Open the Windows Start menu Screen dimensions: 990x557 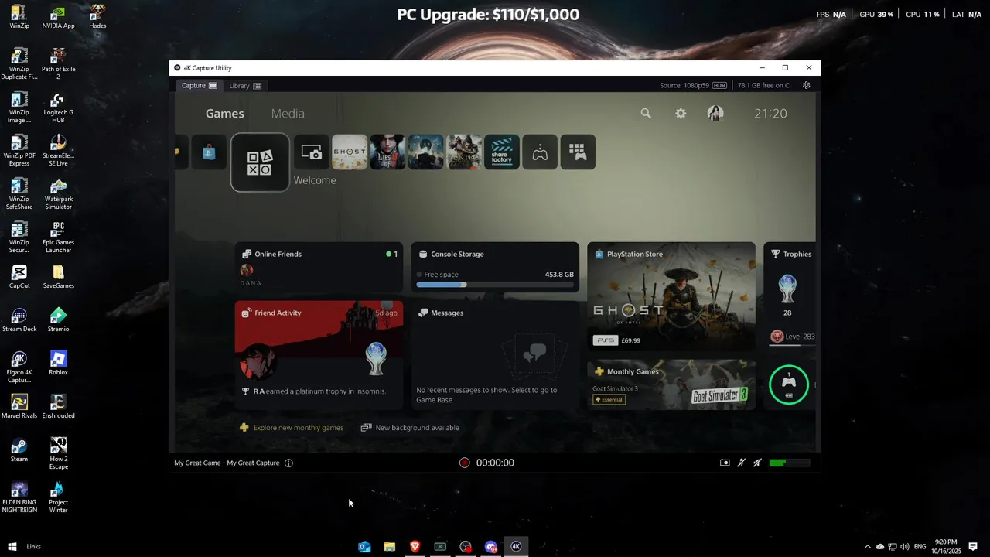pos(12,547)
